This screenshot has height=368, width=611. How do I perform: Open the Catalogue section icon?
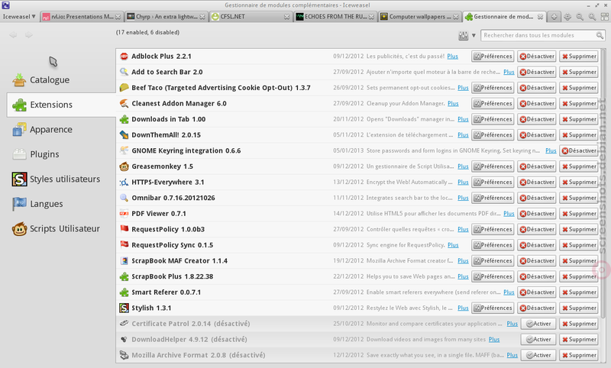click(19, 80)
